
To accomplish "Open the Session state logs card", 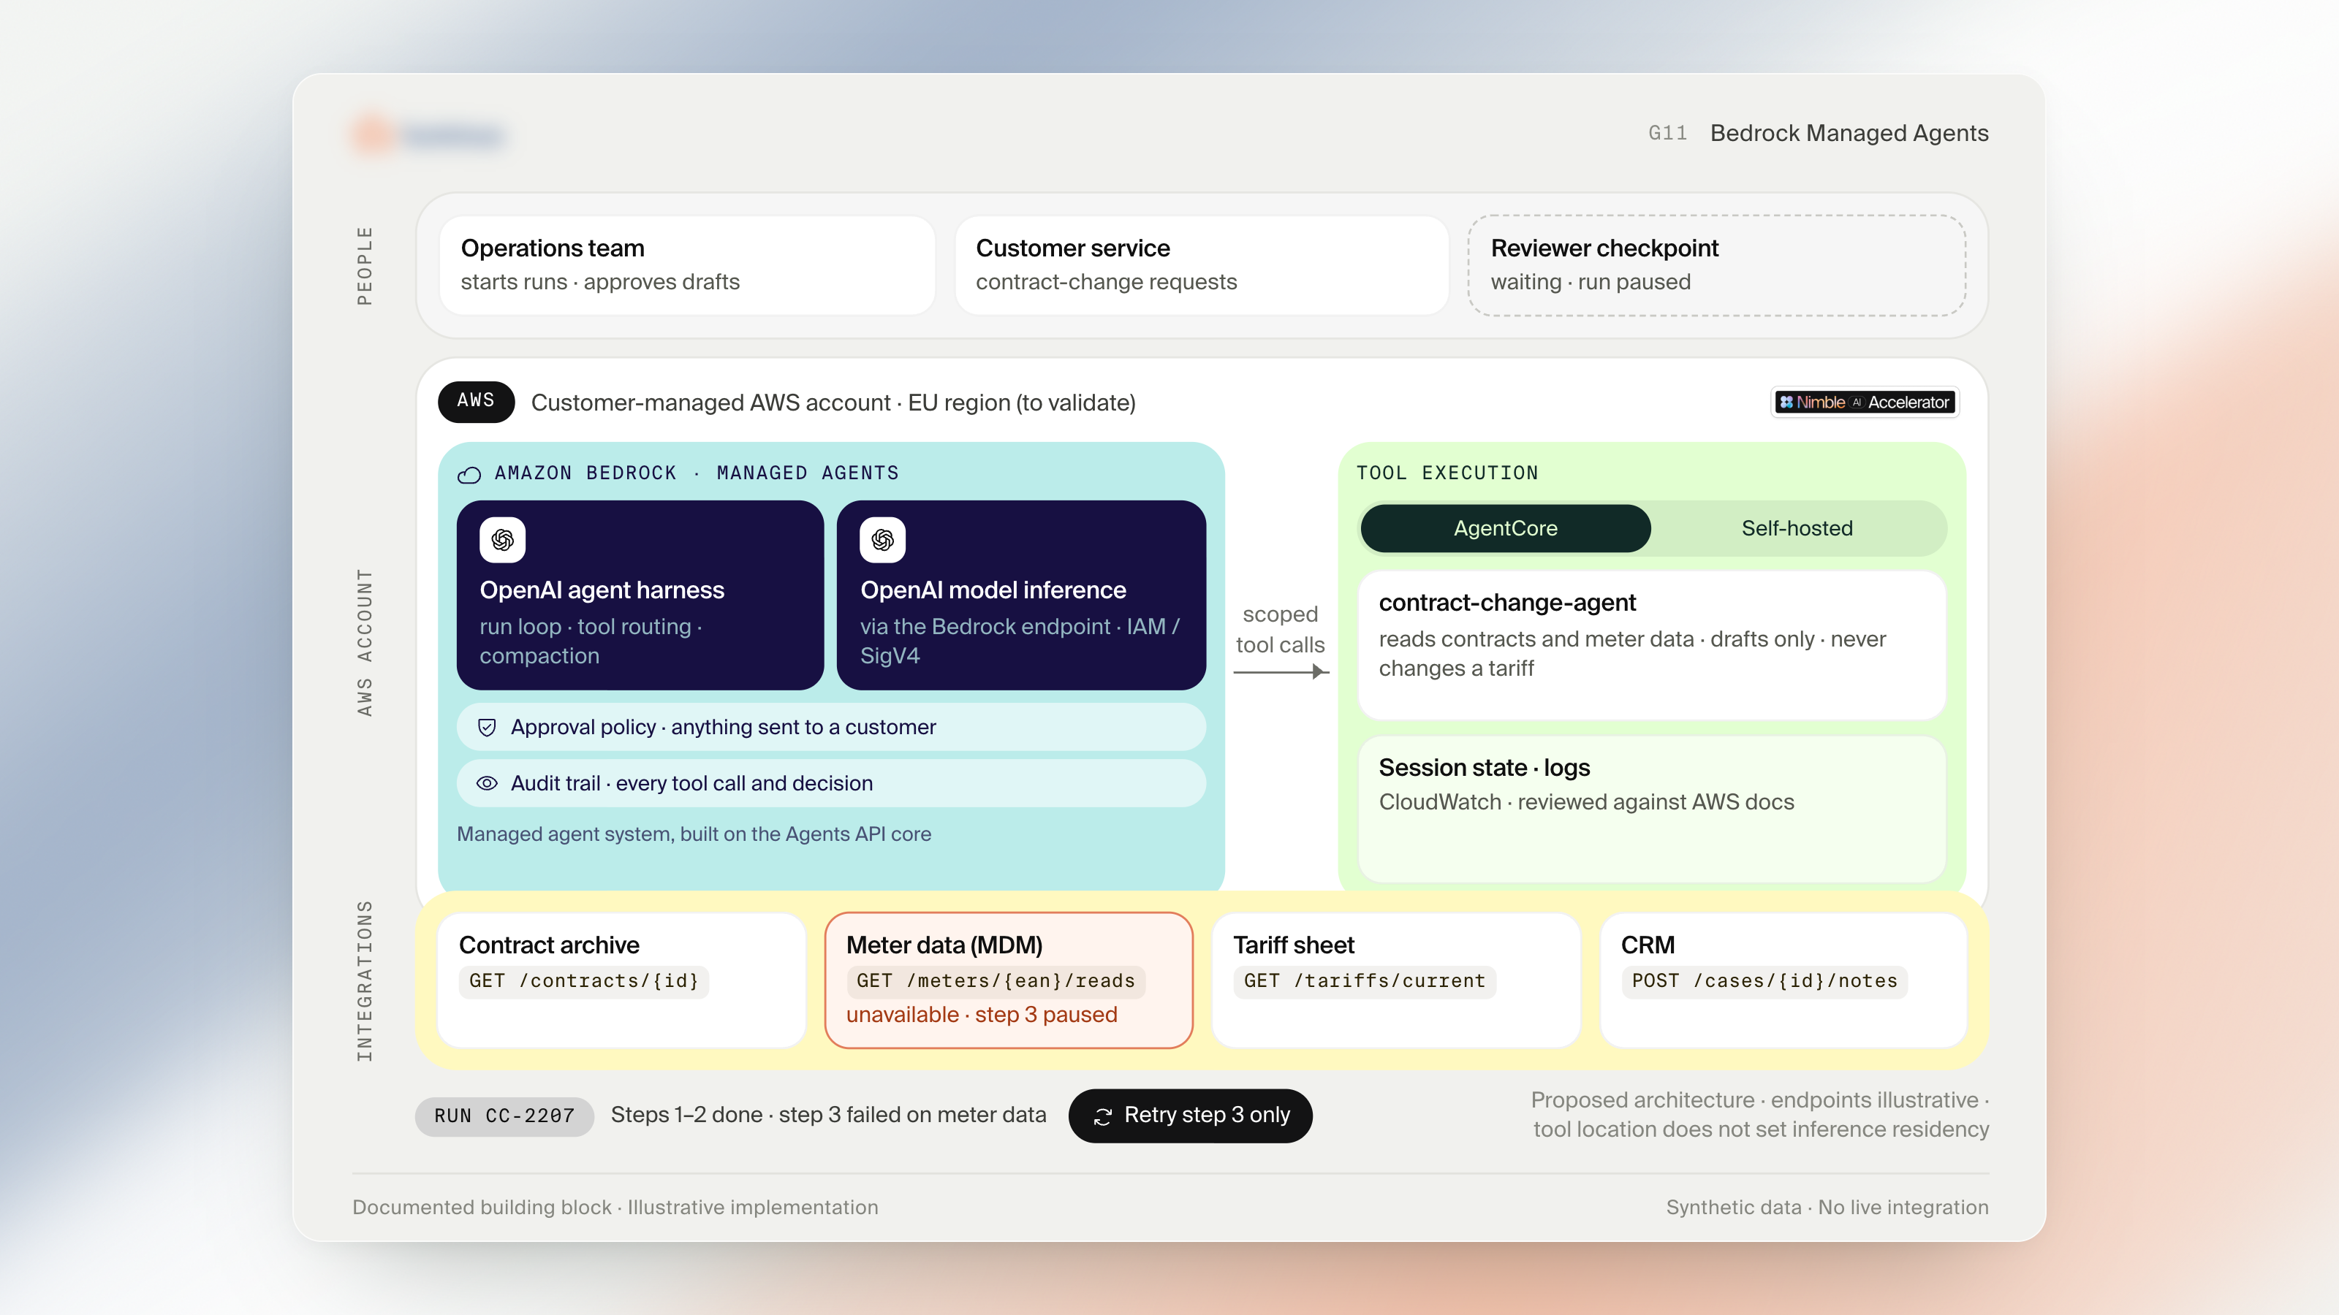I will pos(1652,809).
